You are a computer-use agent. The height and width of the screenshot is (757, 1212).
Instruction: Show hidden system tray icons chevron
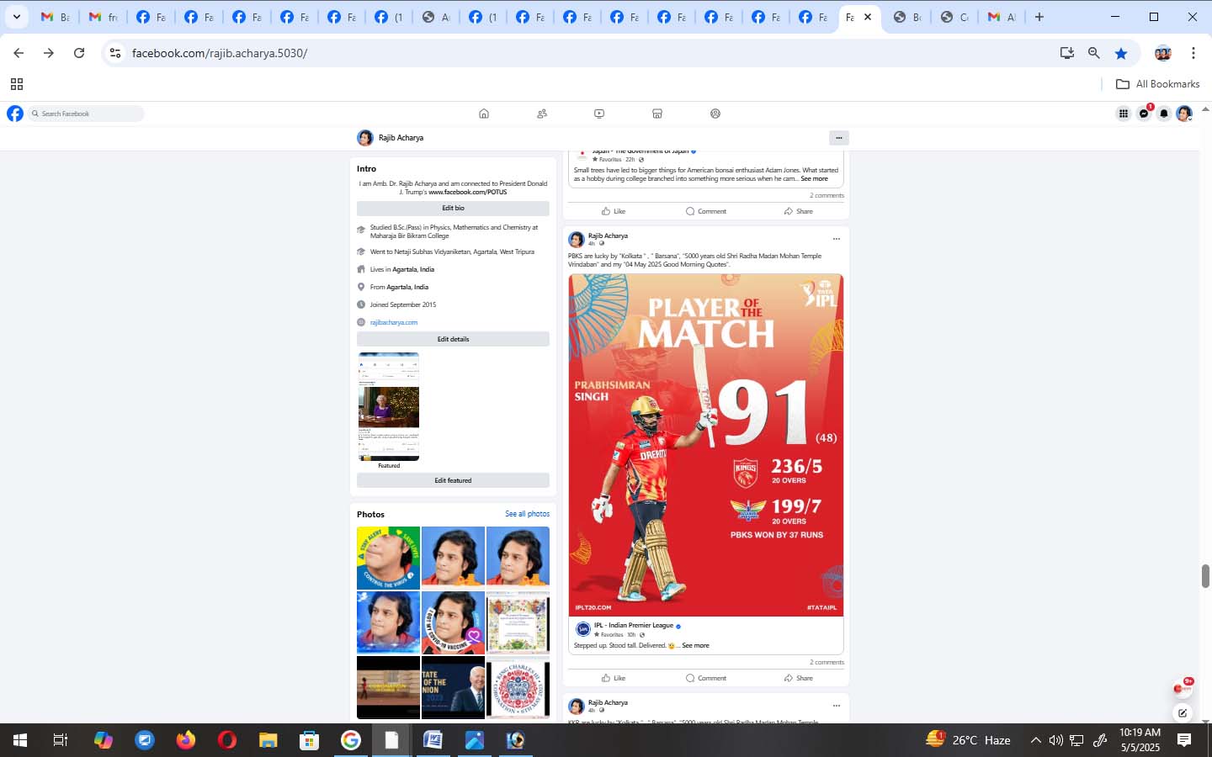(1035, 740)
